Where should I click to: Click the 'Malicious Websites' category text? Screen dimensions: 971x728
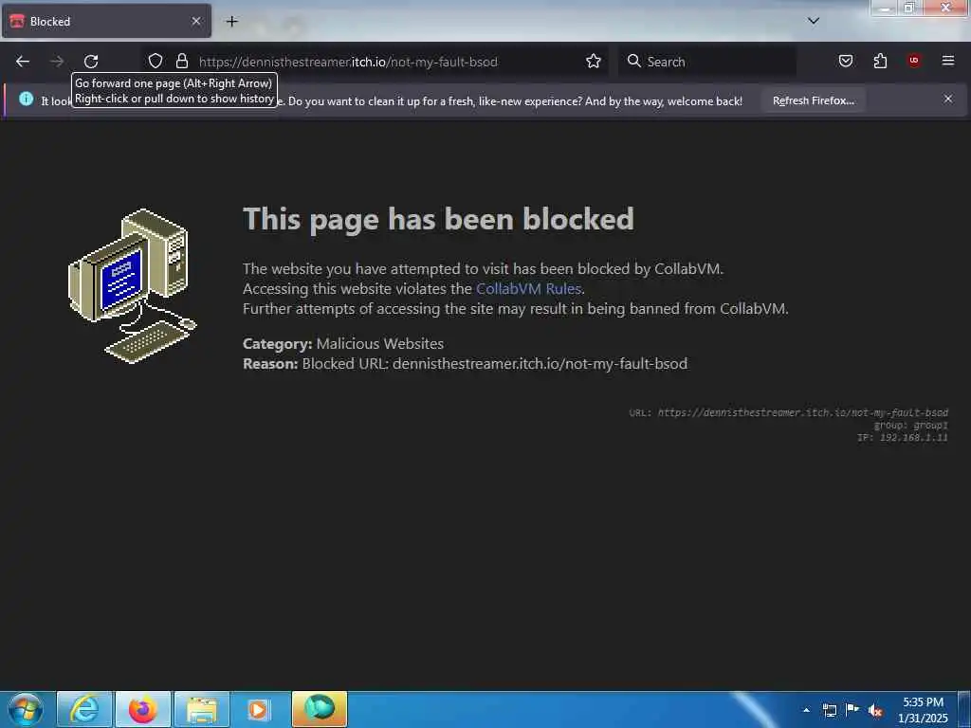379,343
